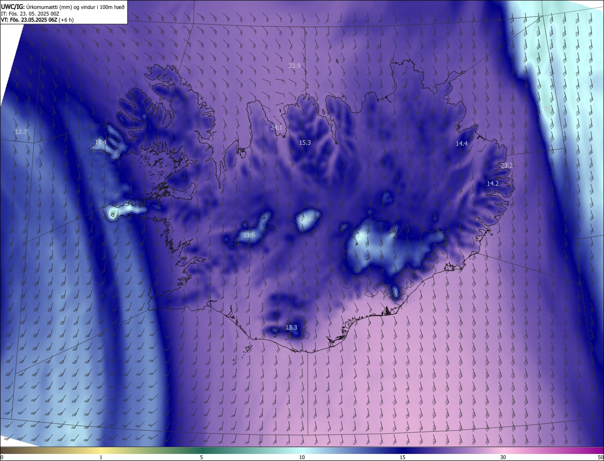The height and width of the screenshot is (461, 604).
Task: Click the legend tick label 15
Action: (403, 457)
